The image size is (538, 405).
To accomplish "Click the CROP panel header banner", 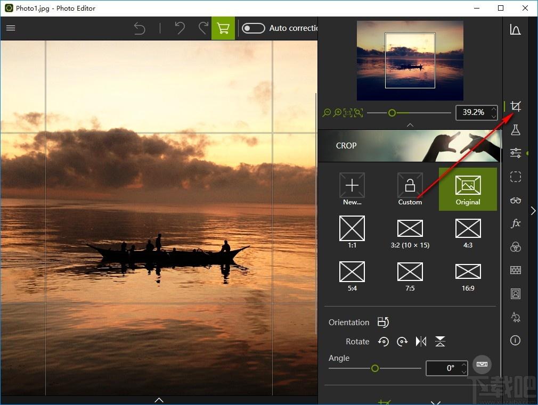I will (410, 146).
